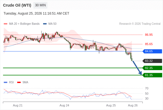The width and height of the screenshot is (163, 110).
Task: Click the 85.65 red resistance value
Action: click(x=149, y=44)
